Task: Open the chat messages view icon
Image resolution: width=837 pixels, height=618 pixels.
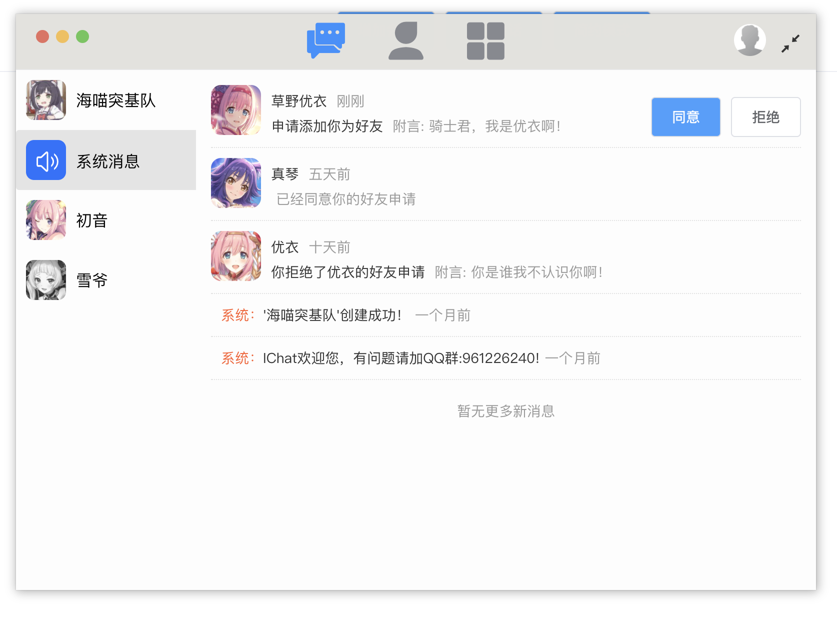Action: [x=326, y=41]
